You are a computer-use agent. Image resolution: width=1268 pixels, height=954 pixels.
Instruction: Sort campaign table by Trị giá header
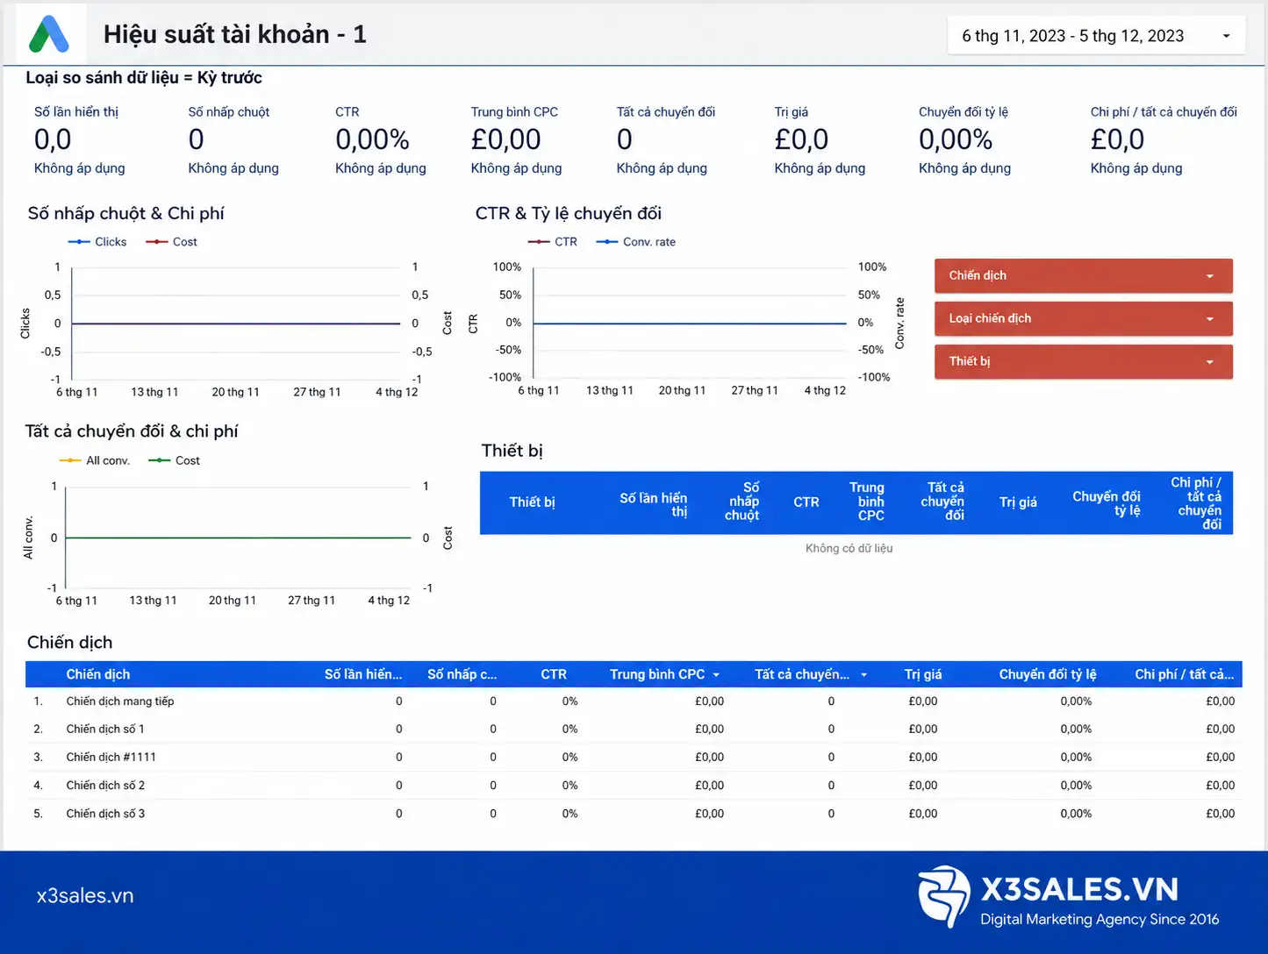[923, 674]
